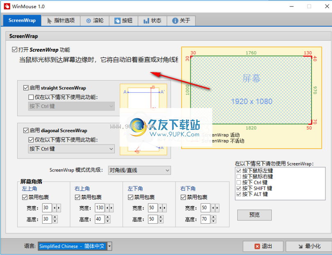The width and height of the screenshot is (332, 255).
Task: Decrease 右上角 width with left arrow
Action: pyautogui.click(x=107, y=208)
